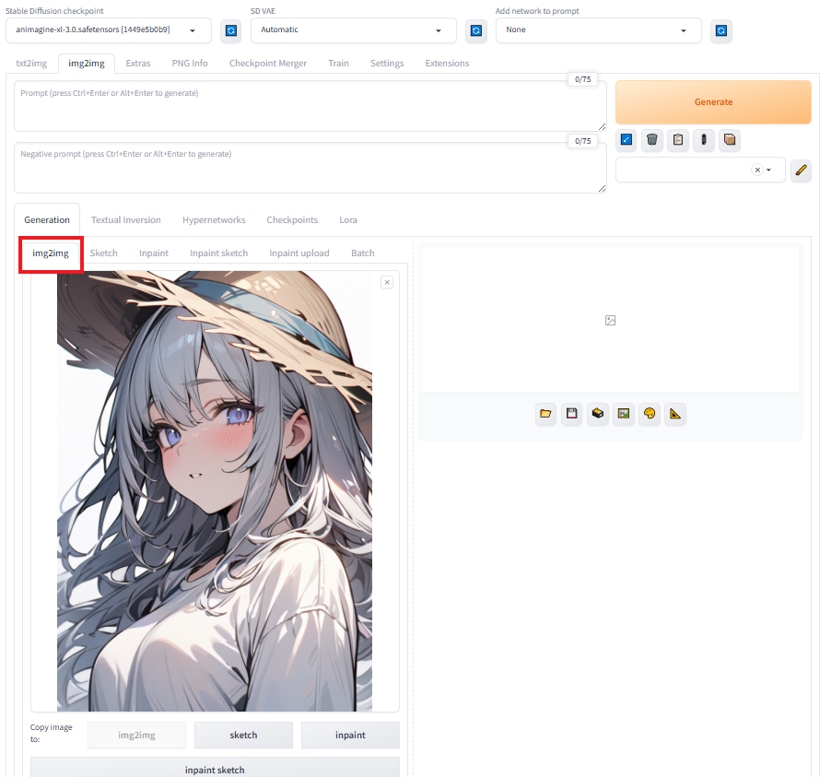Viewport: 820px width, 777px height.
Task: Copy image to sketch button
Action: click(x=244, y=736)
